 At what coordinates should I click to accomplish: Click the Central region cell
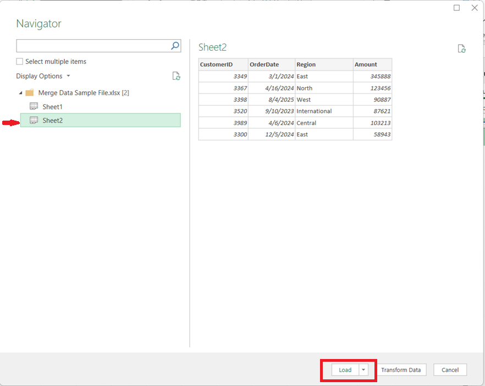324,123
